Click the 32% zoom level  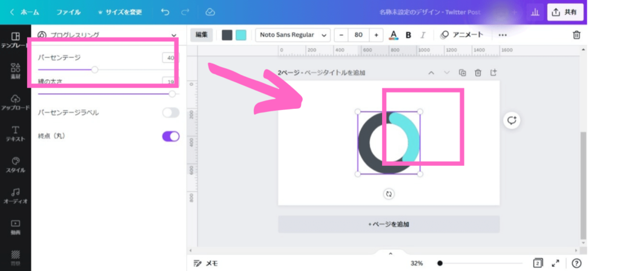coord(417,264)
